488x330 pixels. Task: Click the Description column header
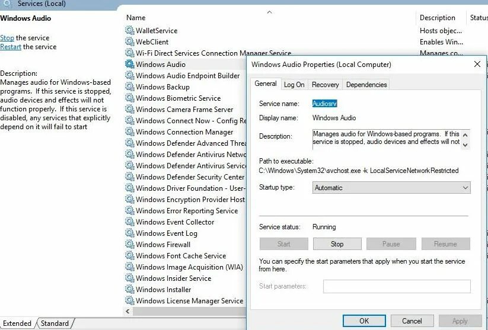tap(437, 18)
